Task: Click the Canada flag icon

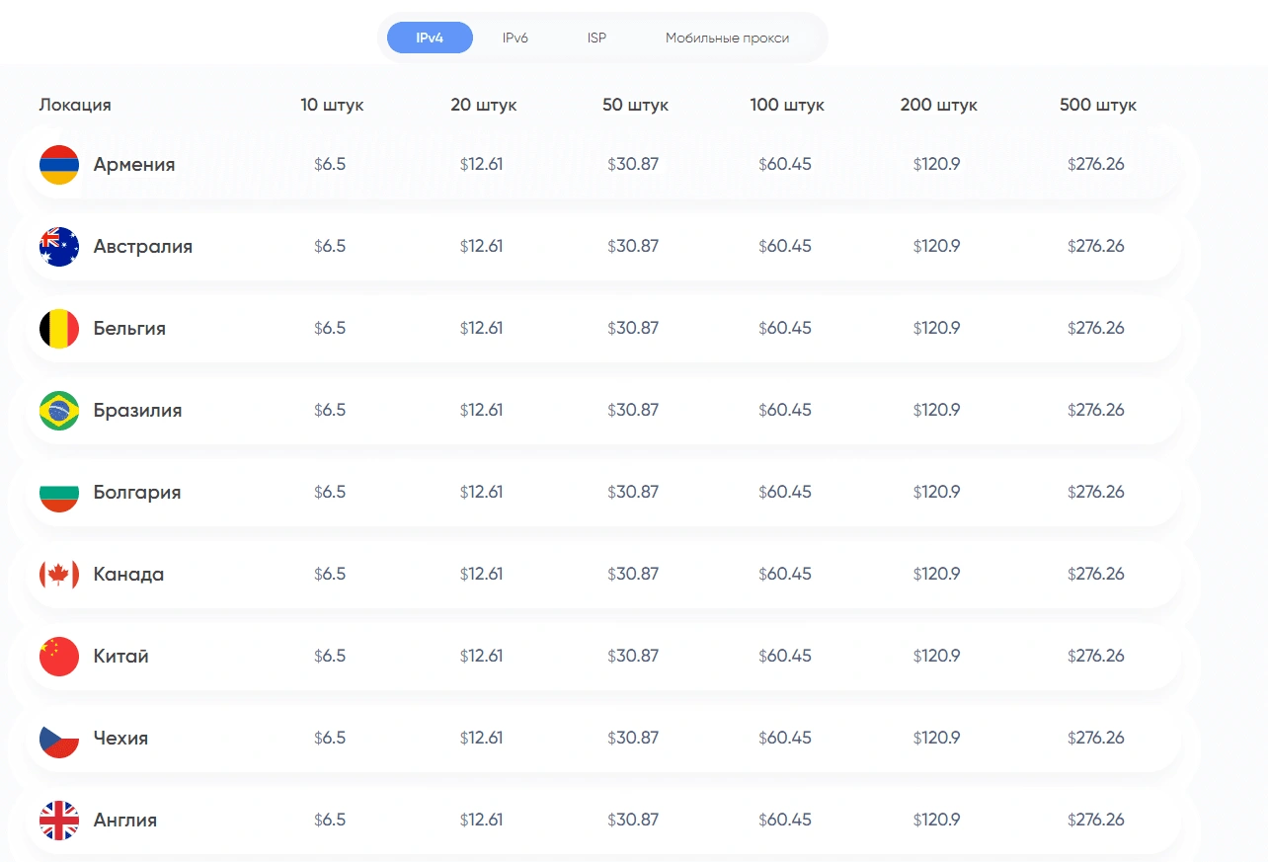Action: coord(59,575)
